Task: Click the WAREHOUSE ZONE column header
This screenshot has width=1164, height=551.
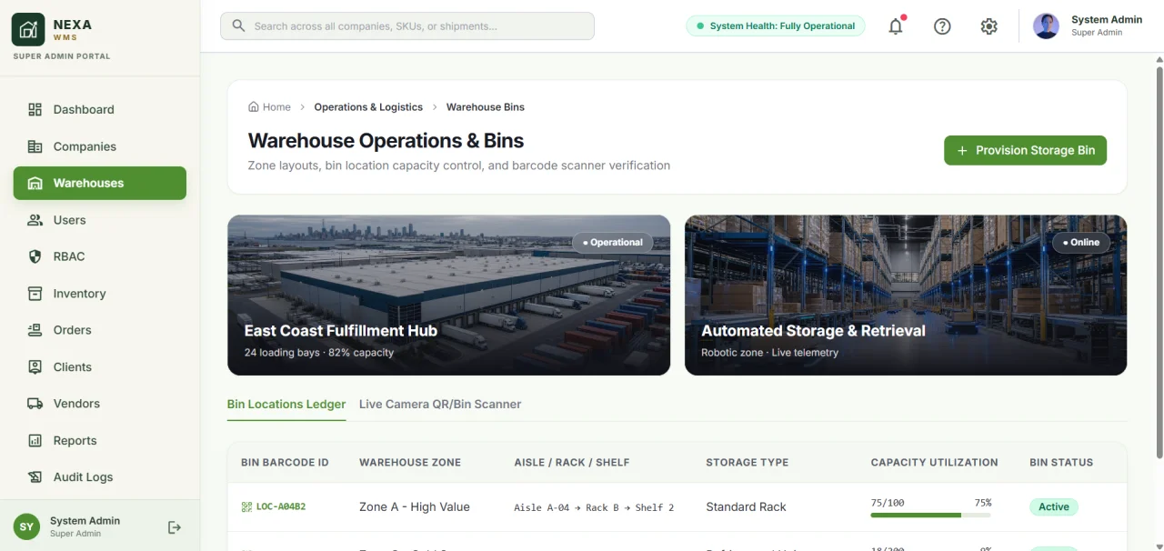Action: pyautogui.click(x=410, y=463)
